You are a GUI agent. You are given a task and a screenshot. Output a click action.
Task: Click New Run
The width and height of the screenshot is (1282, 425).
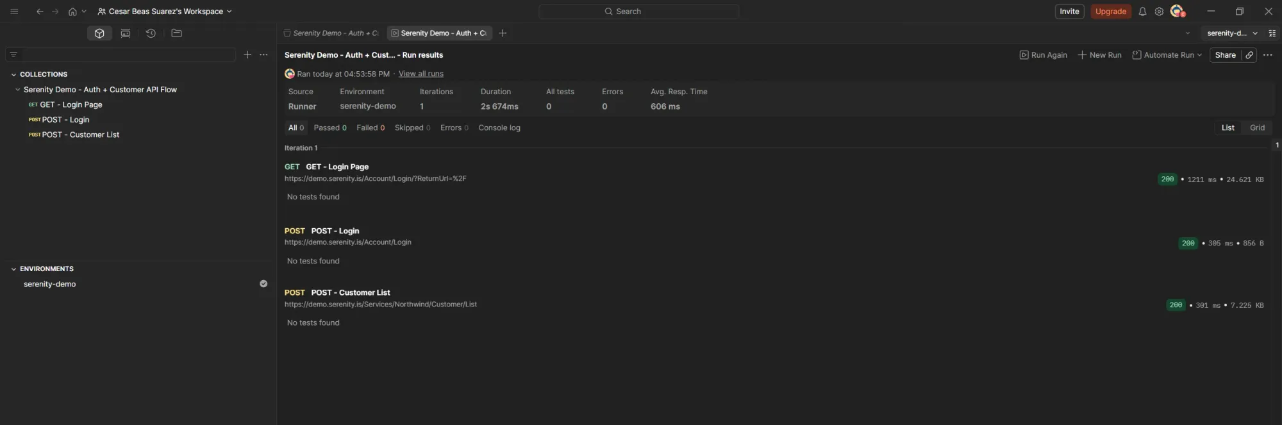click(1099, 55)
